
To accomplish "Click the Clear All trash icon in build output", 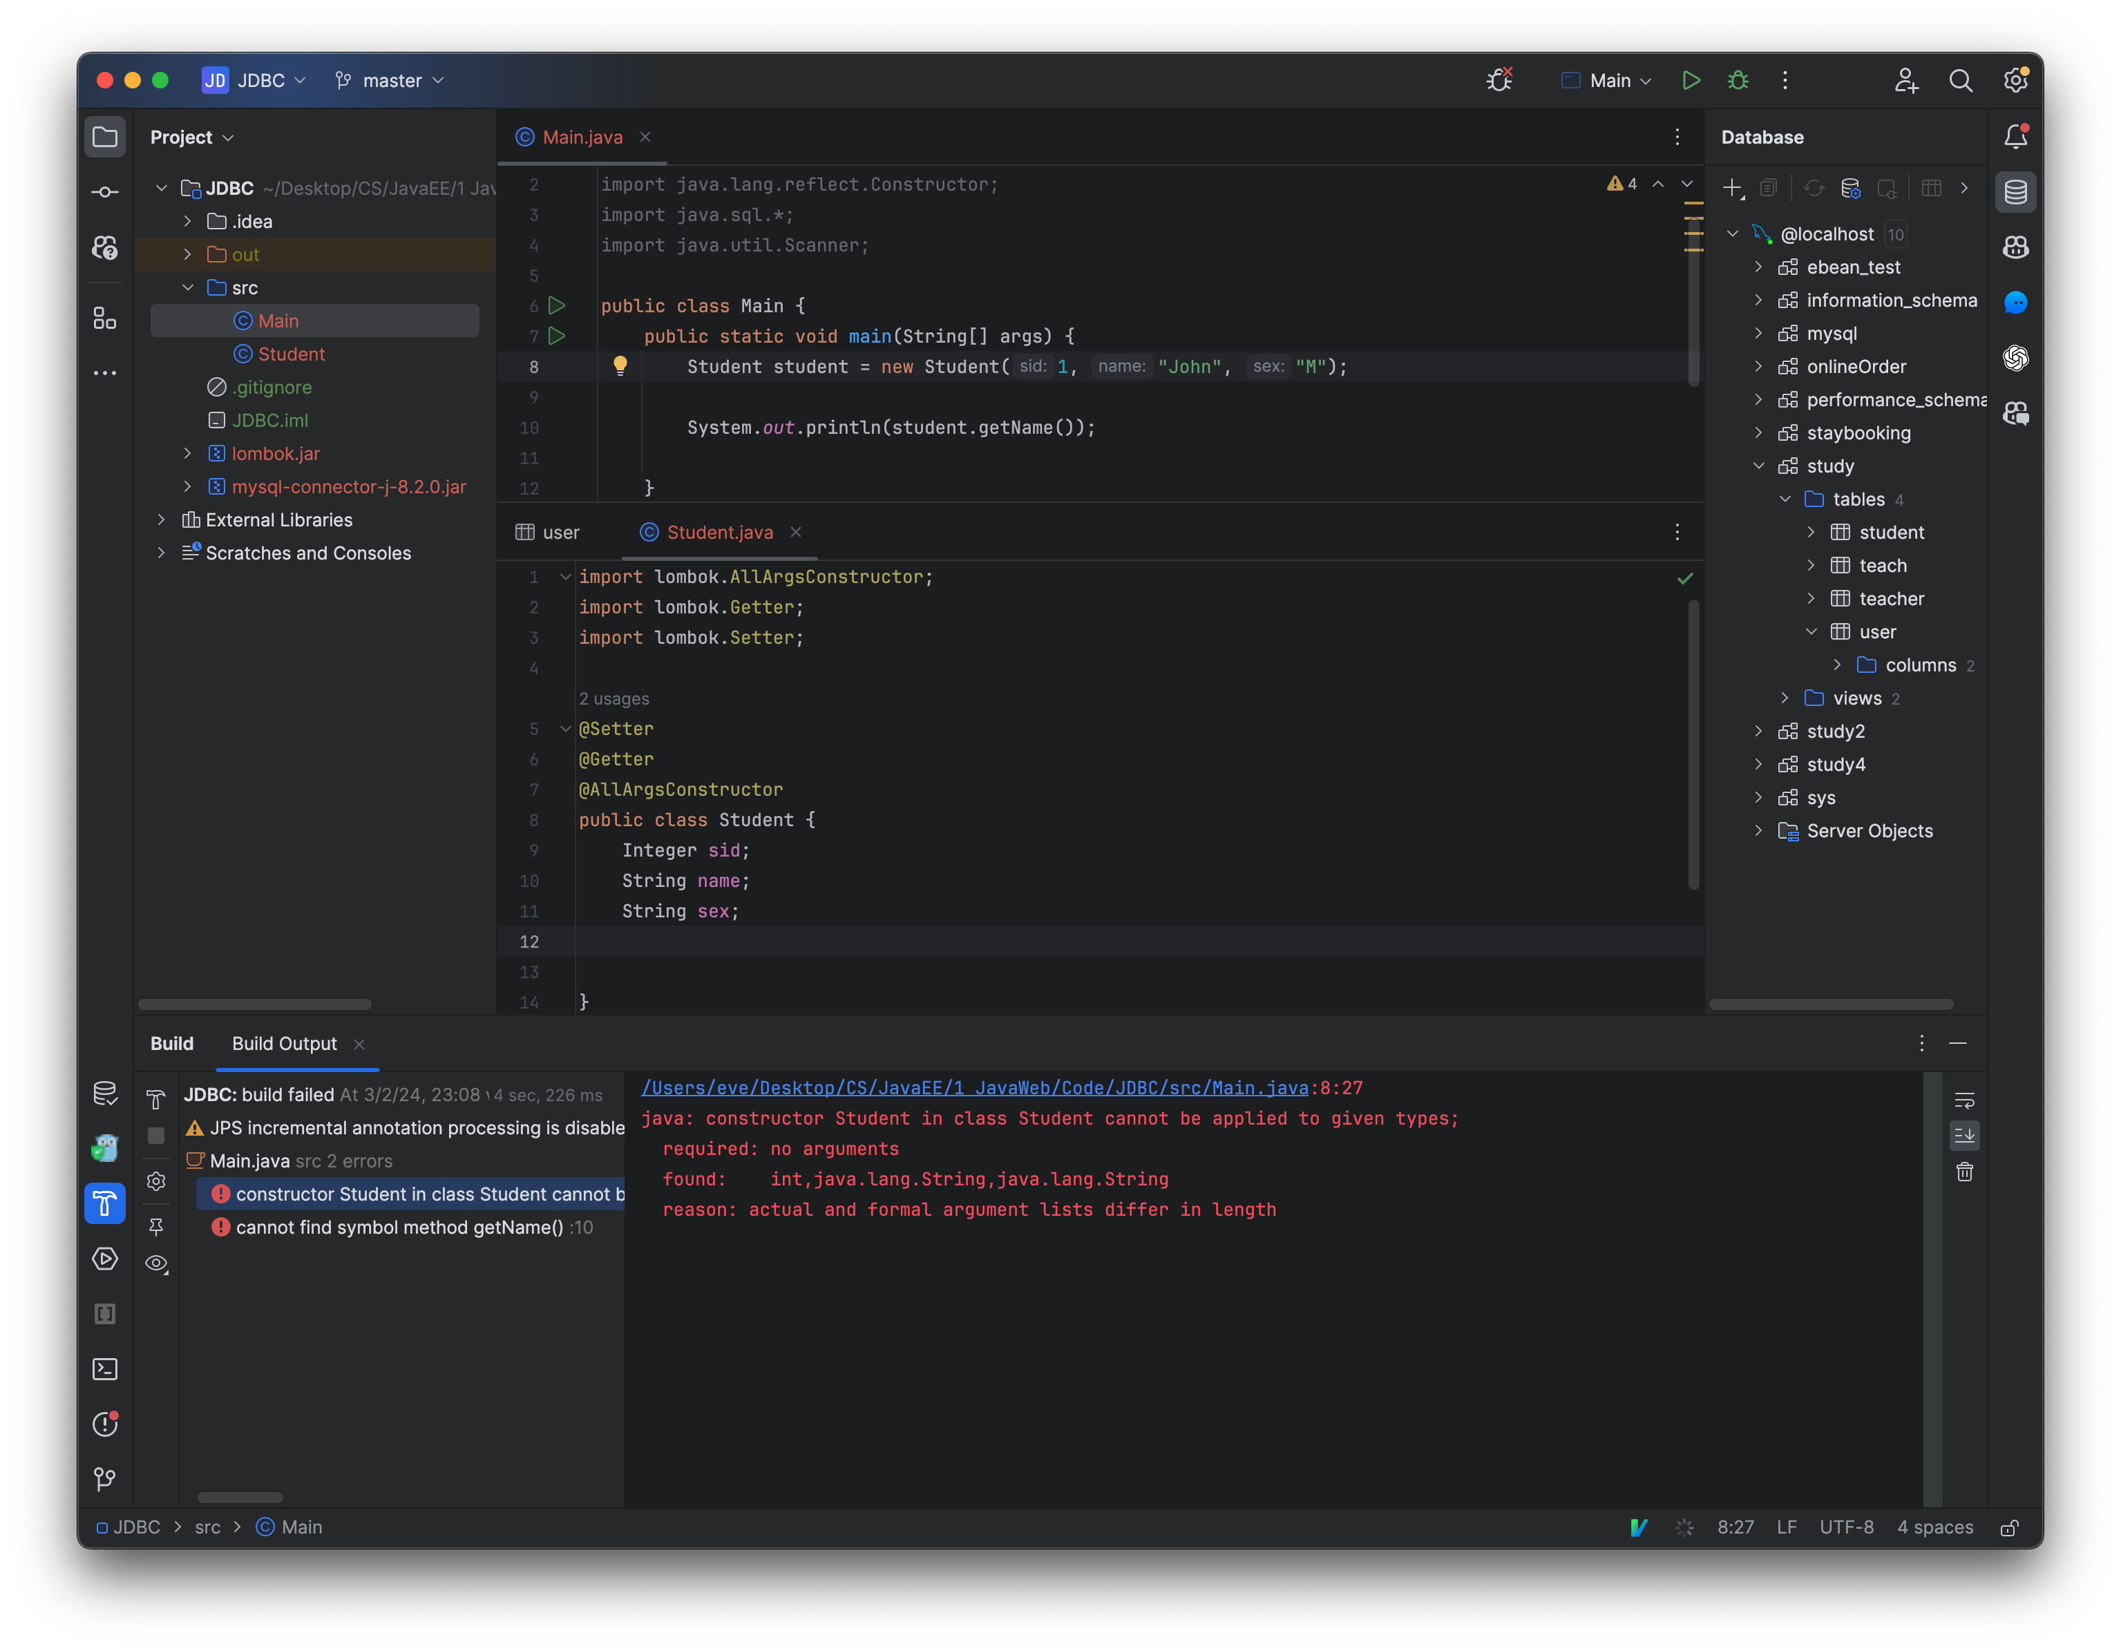I will point(1965,1172).
